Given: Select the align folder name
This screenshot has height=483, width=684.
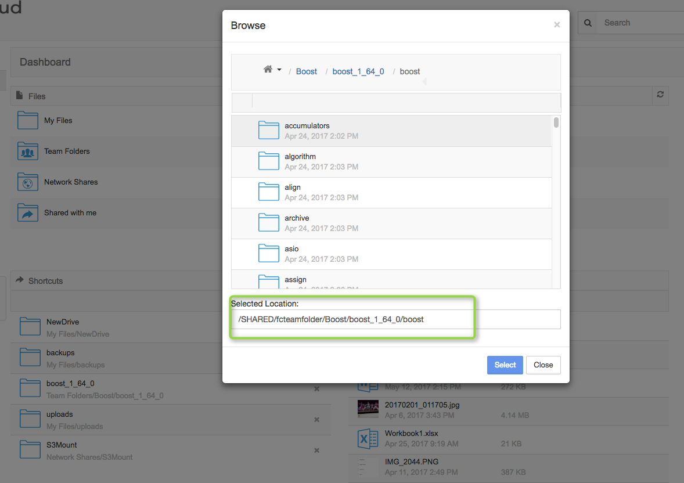Looking at the screenshot, I should tap(293, 187).
